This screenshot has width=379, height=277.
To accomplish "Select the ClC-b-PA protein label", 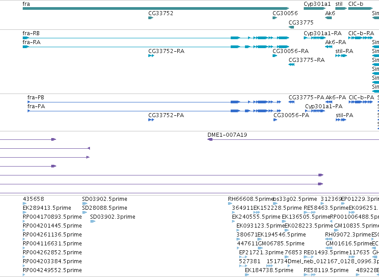I will 361,98.
